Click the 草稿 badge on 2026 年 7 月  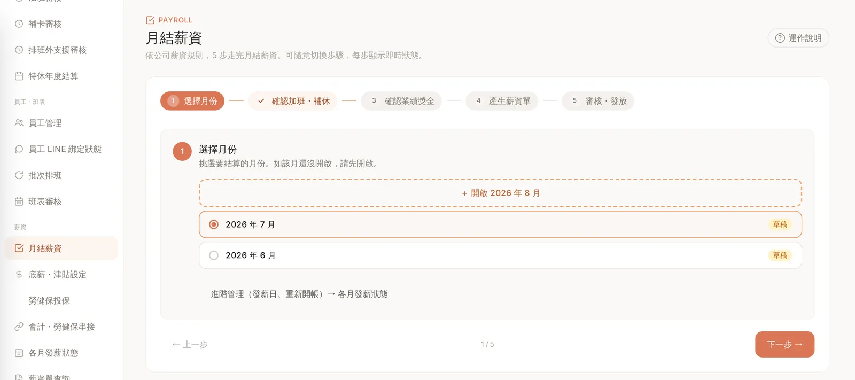pyautogui.click(x=780, y=224)
